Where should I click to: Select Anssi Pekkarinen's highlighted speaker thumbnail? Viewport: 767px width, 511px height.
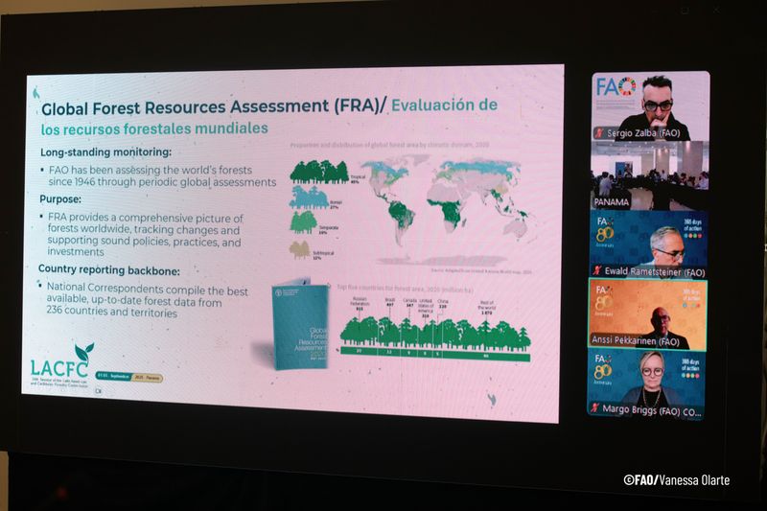(648, 314)
